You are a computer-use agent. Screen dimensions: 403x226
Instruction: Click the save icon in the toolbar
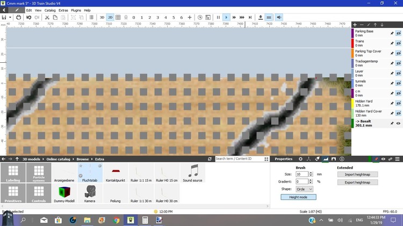[x=4, y=18]
